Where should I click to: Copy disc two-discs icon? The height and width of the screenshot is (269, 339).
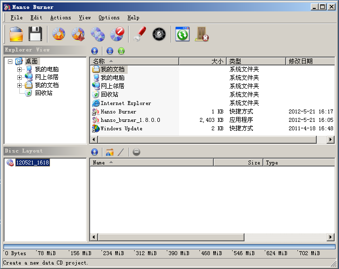tap(97, 34)
